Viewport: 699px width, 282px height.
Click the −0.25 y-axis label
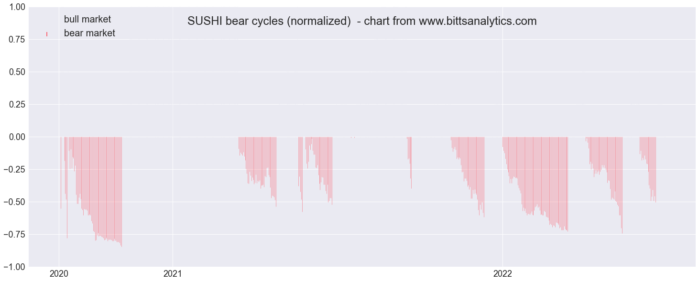pyautogui.click(x=14, y=170)
